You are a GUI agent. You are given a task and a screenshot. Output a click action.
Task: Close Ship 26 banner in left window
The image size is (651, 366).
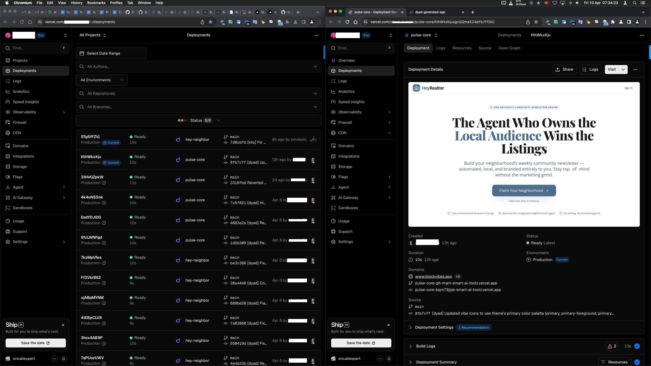63,325
